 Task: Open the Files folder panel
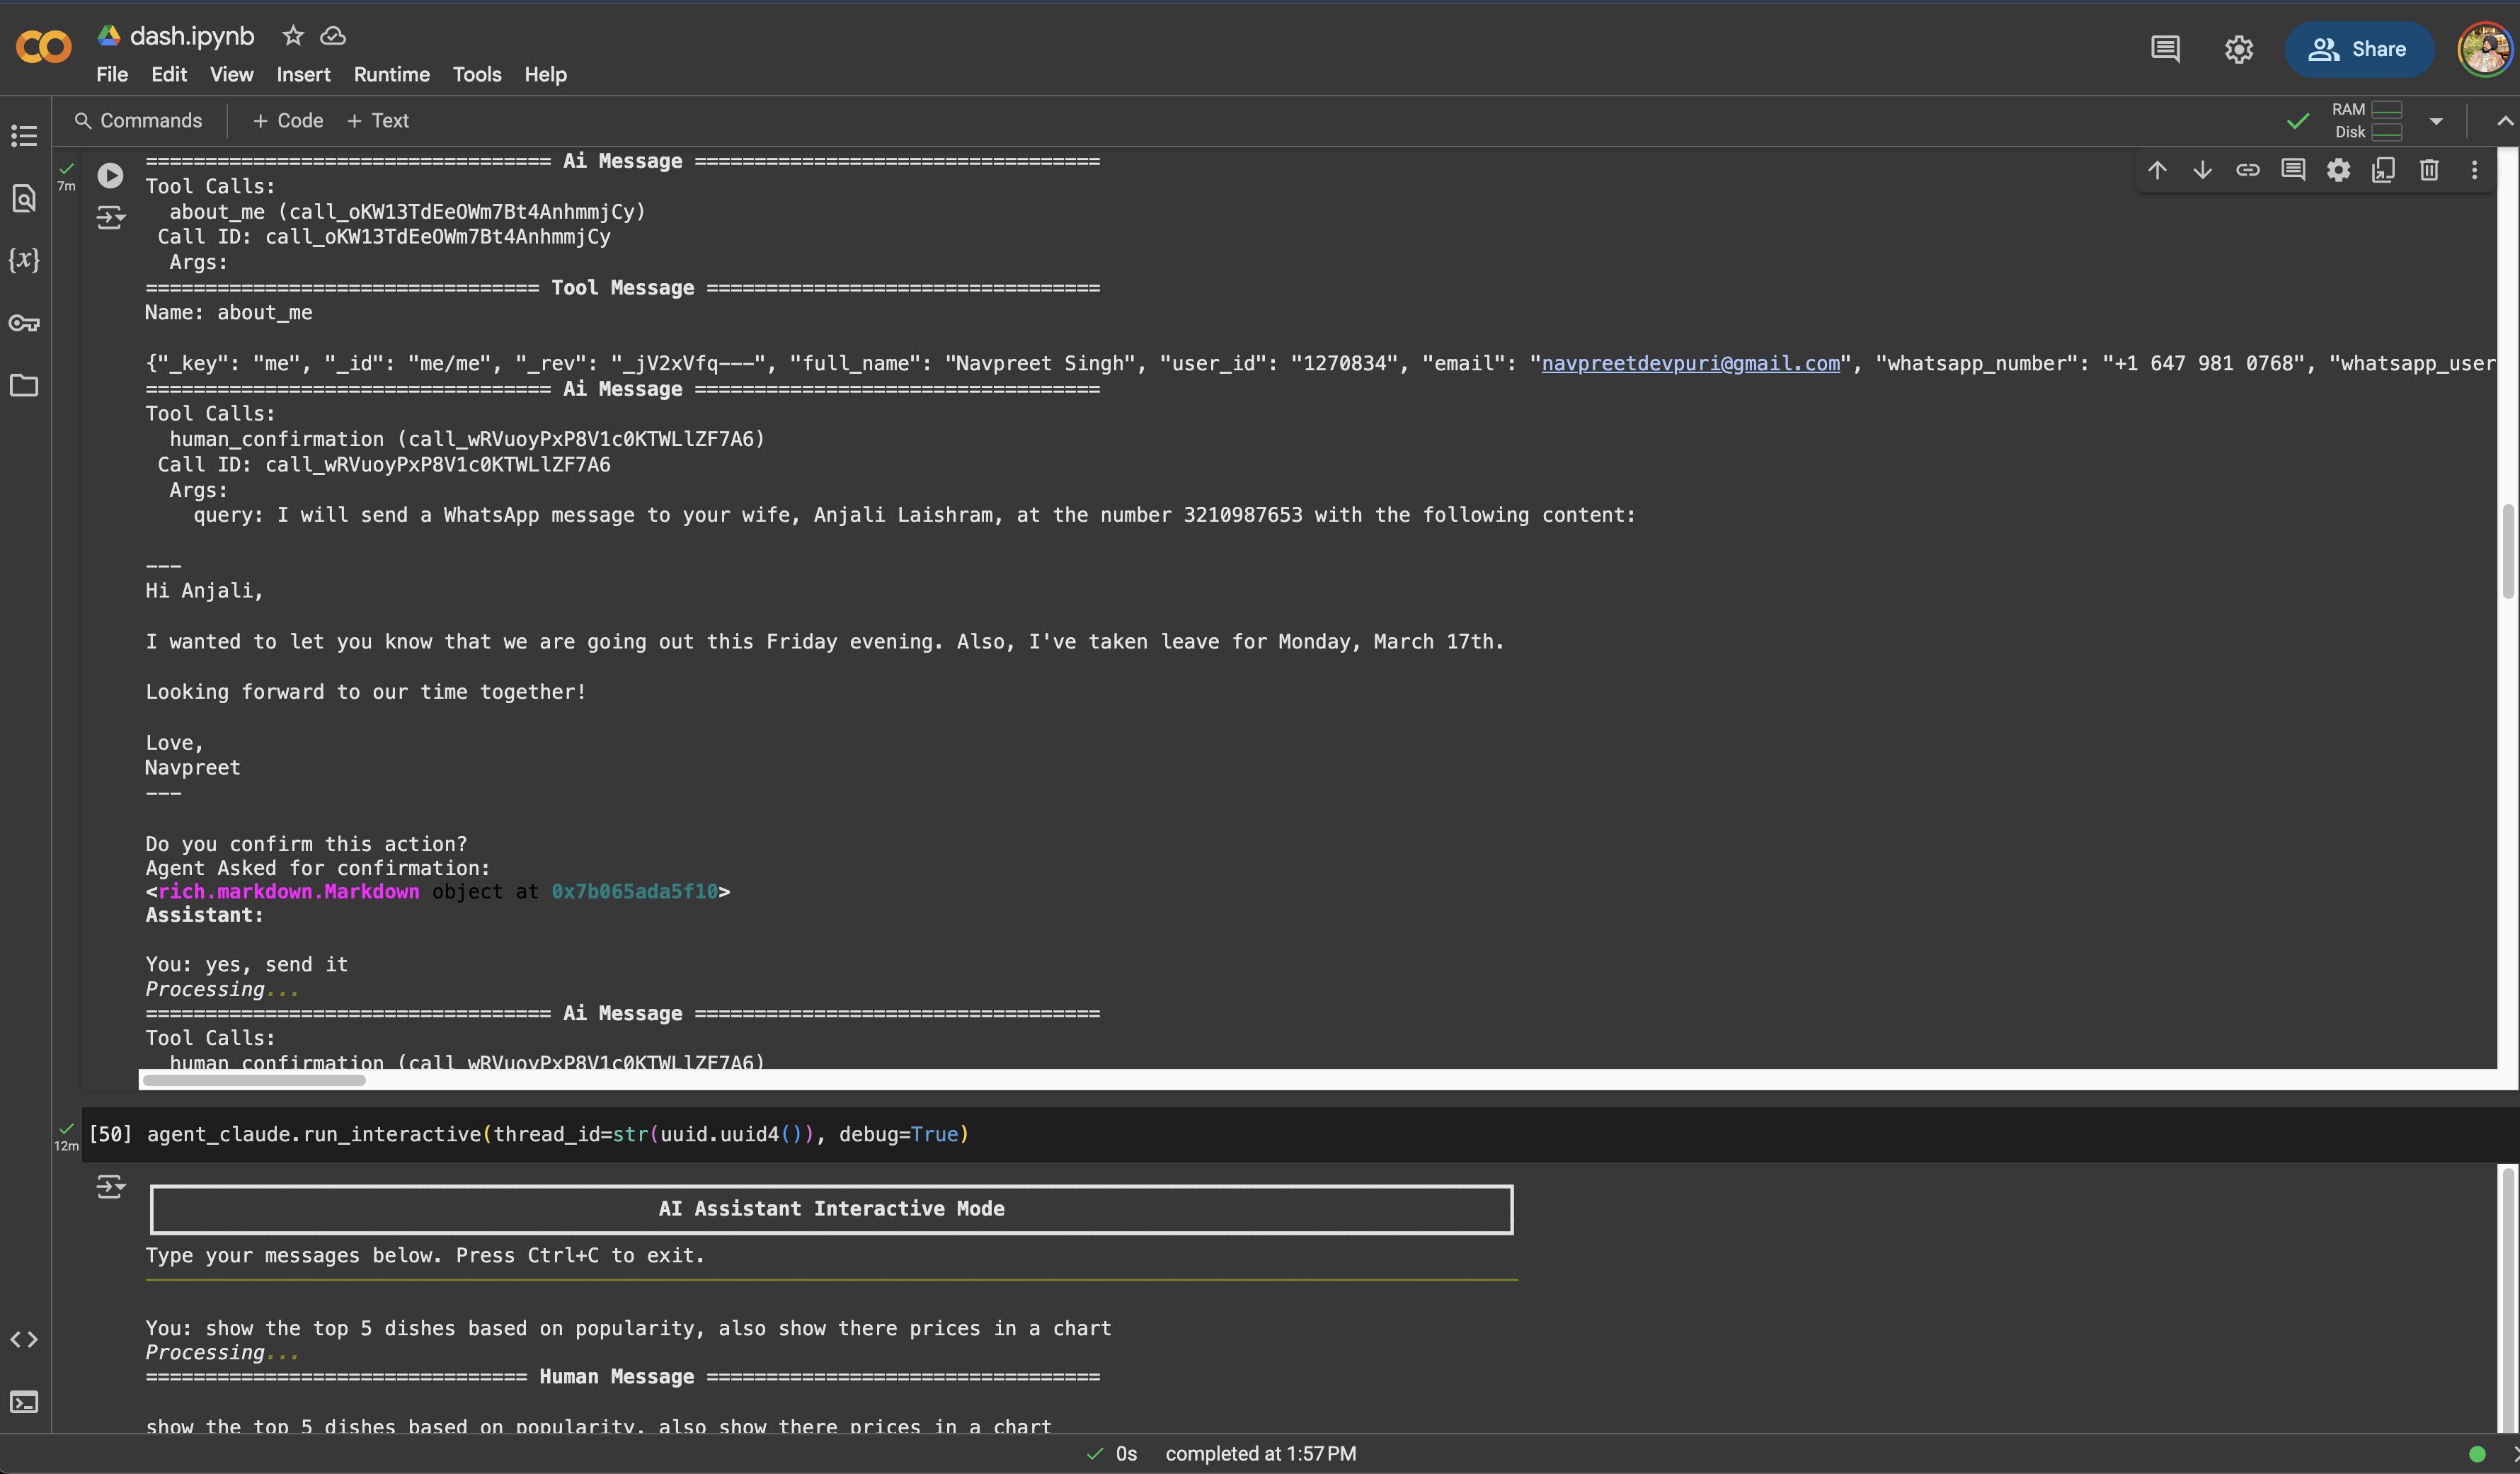point(24,386)
